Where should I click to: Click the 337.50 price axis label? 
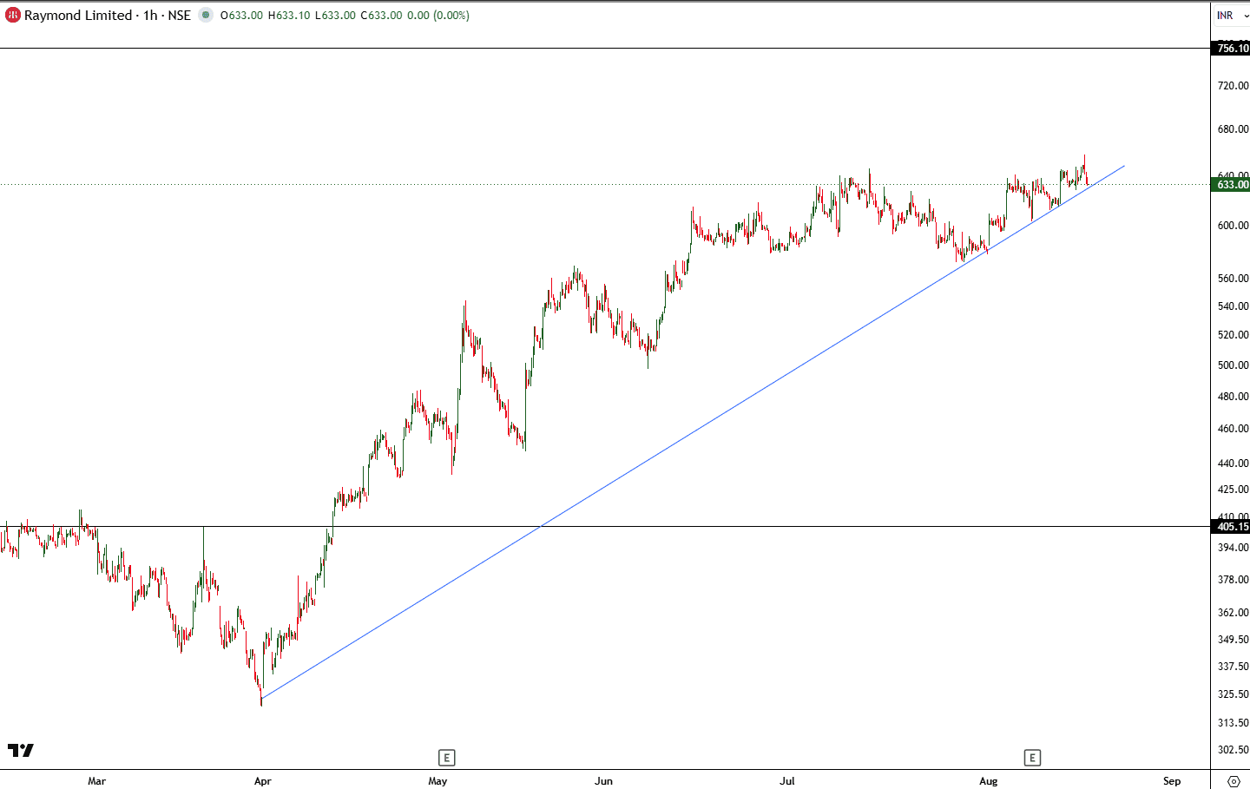1233,666
